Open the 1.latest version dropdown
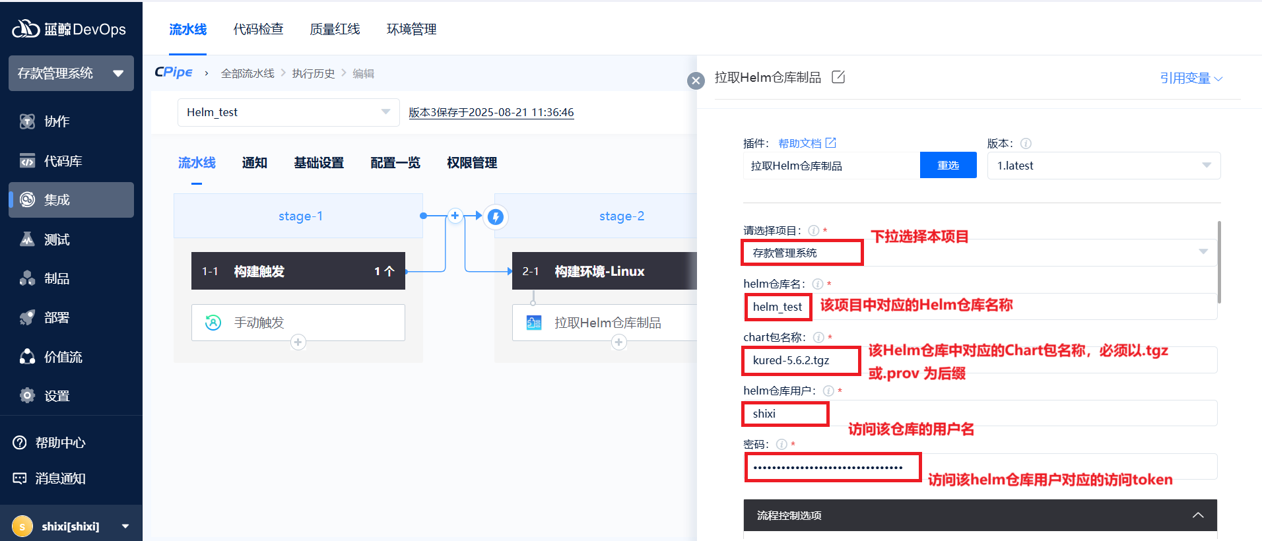 (x=1104, y=166)
